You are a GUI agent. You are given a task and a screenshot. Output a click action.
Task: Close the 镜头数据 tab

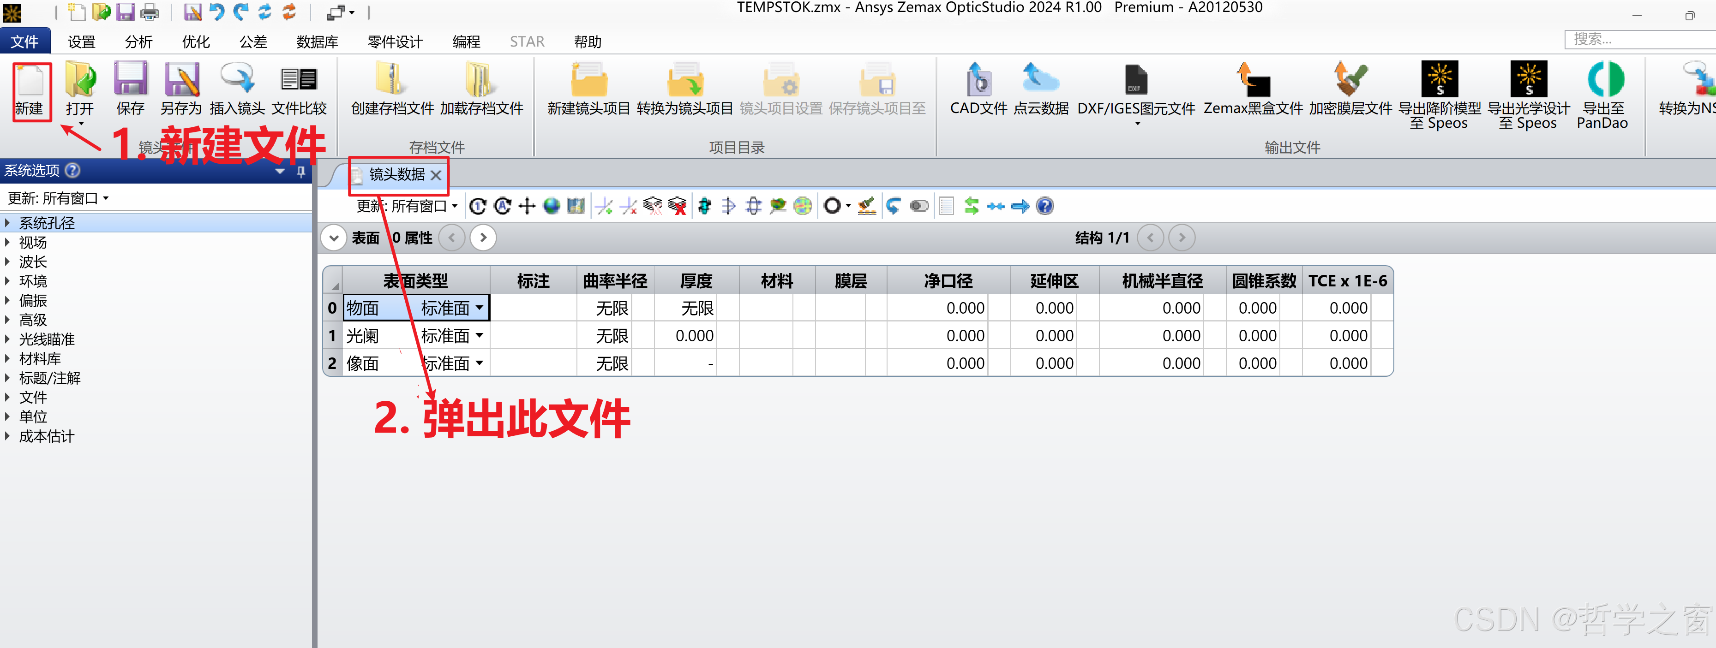(436, 175)
